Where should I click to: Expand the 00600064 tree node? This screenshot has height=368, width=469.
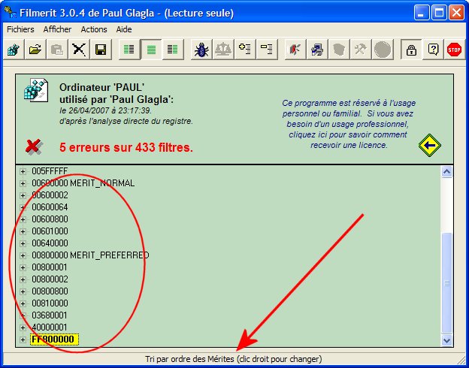click(23, 207)
